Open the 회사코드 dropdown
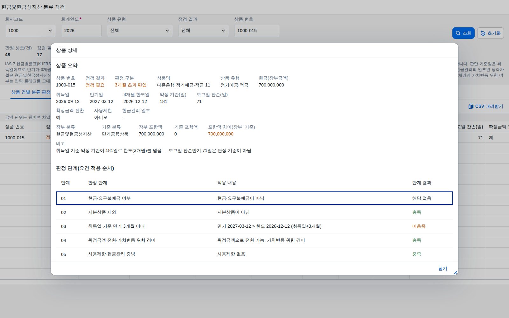The image size is (509, 318). pyautogui.click(x=31, y=31)
